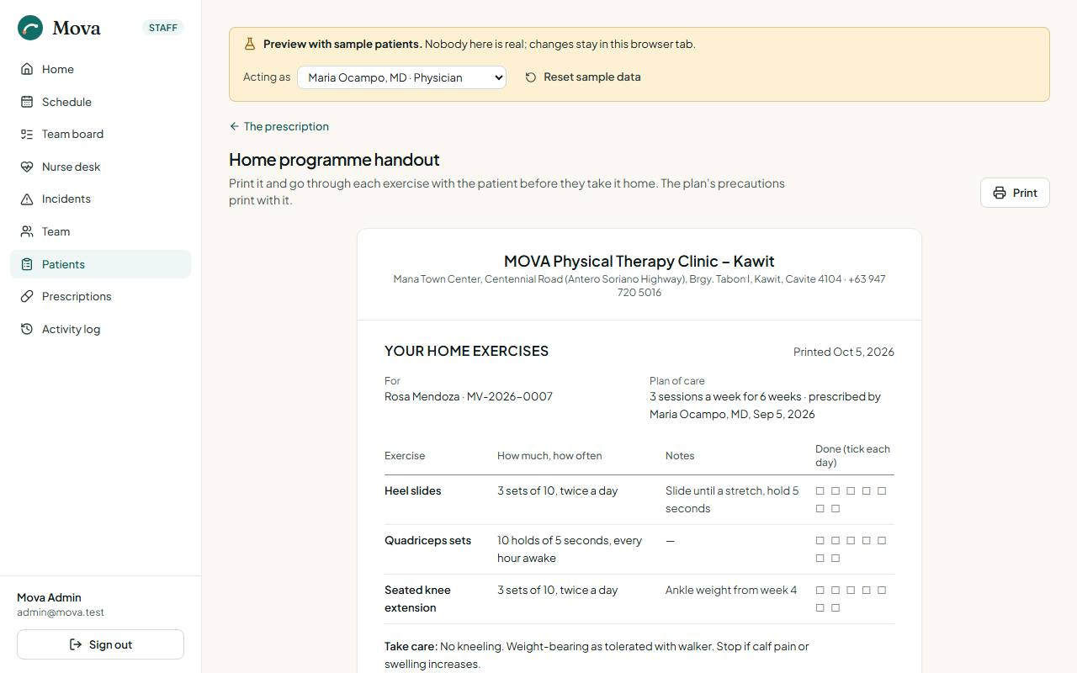Click the Exercise column header
This screenshot has height=673, width=1077.
pyautogui.click(x=405, y=456)
